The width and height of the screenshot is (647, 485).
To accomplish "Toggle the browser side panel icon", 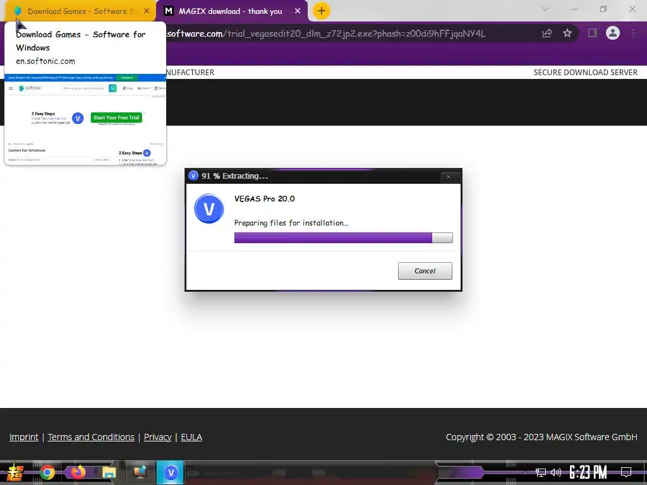I will [x=593, y=33].
